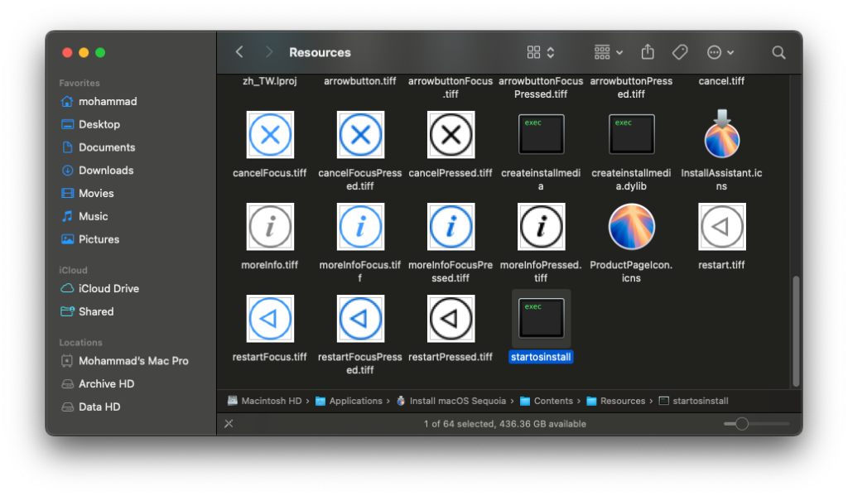Click the Share toolbar icon
This screenshot has width=848, height=496.
click(x=648, y=52)
